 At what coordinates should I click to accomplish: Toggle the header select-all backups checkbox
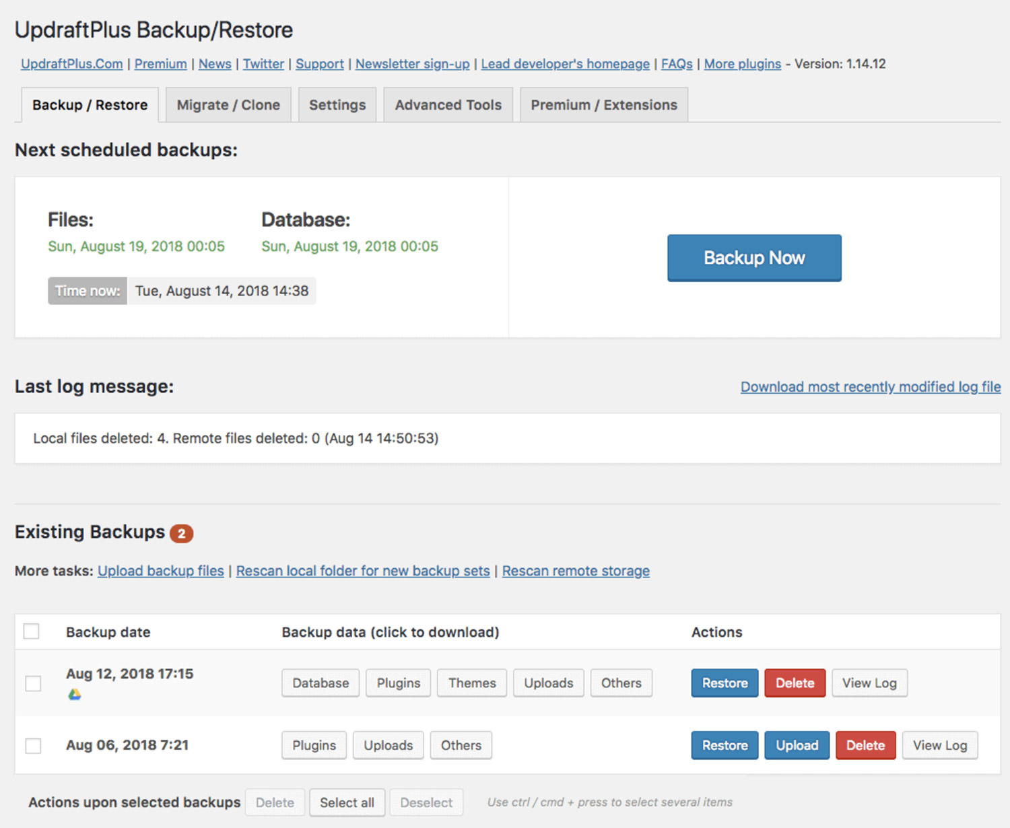[31, 631]
